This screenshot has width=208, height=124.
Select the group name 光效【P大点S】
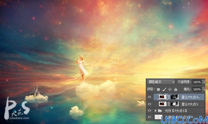tap(176, 111)
